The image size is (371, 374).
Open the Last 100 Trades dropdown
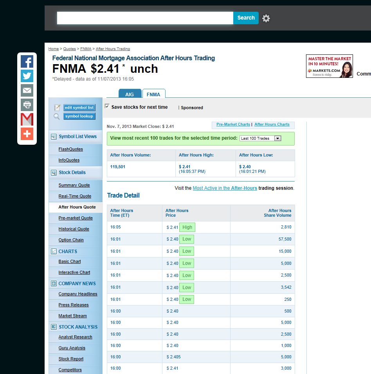260,138
